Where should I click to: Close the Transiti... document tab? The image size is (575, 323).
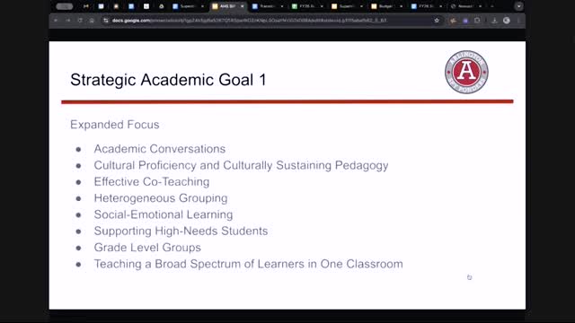point(281,6)
